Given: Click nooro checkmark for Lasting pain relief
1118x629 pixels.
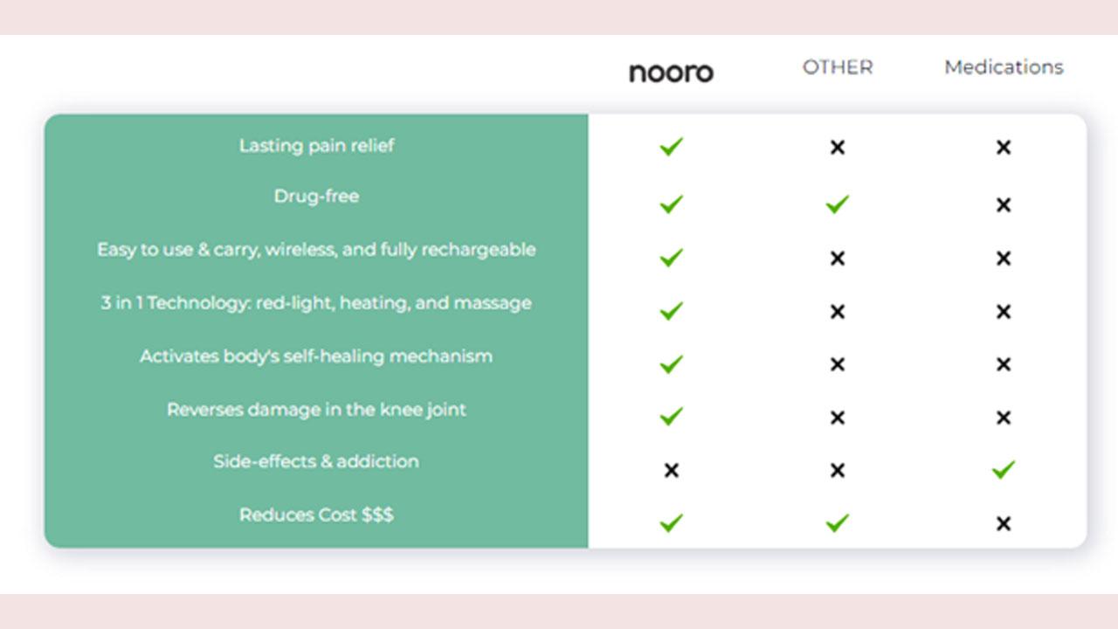Looking at the screenshot, I should pos(671,147).
